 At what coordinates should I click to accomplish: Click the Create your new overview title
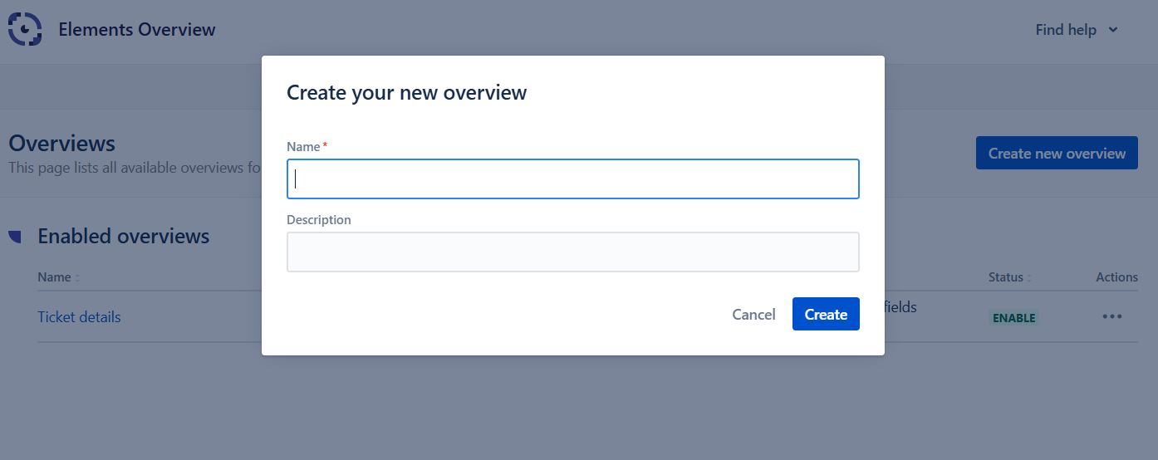click(x=406, y=92)
